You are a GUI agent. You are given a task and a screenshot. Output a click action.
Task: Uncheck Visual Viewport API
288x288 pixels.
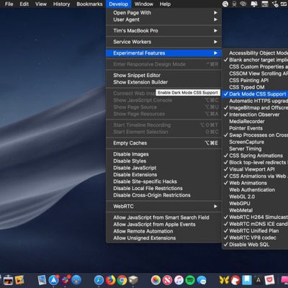coord(255,169)
